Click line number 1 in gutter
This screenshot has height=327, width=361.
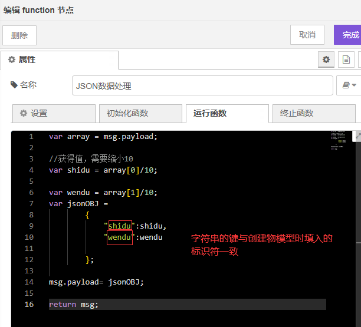(x=31, y=137)
